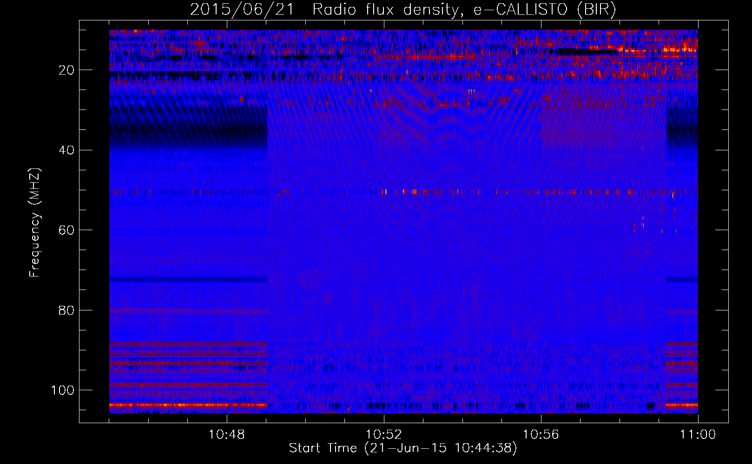Image resolution: width=752 pixels, height=464 pixels.
Task: Click the plot title "Radio flux density, e-CALLISTO (BIR)"
Action: (x=464, y=10)
